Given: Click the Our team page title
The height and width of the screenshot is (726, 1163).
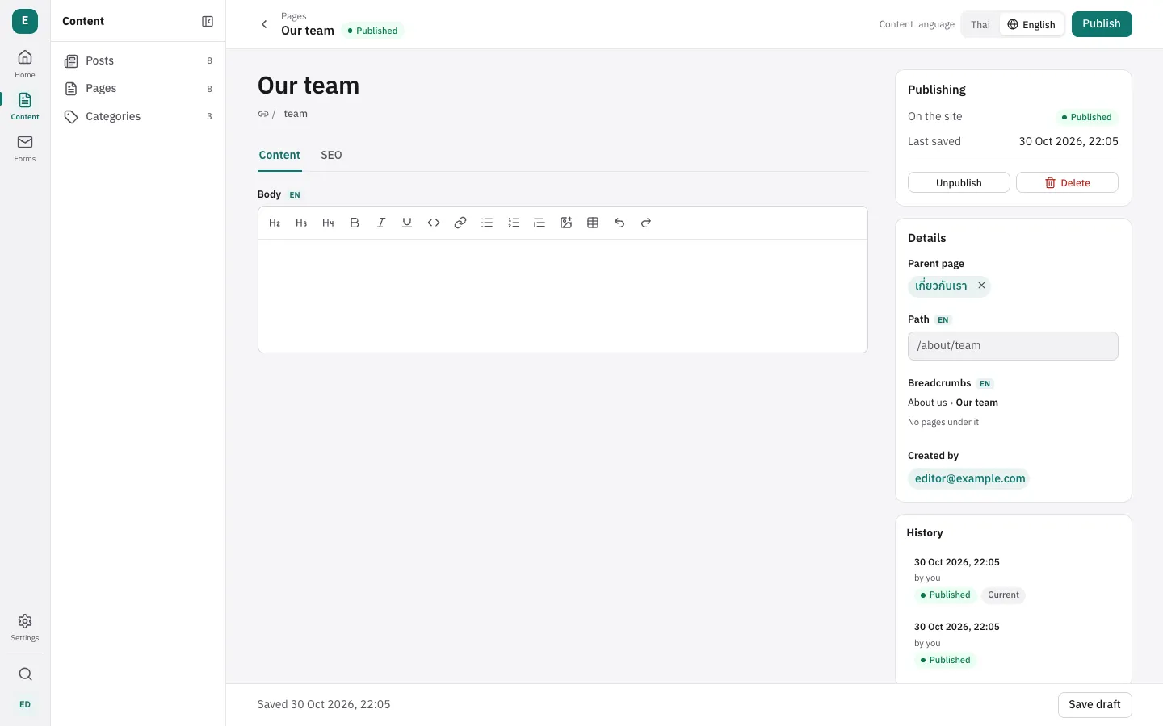Looking at the screenshot, I should click(309, 86).
